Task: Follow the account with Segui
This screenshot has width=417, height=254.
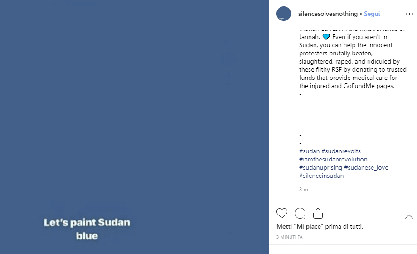Action: (x=372, y=14)
